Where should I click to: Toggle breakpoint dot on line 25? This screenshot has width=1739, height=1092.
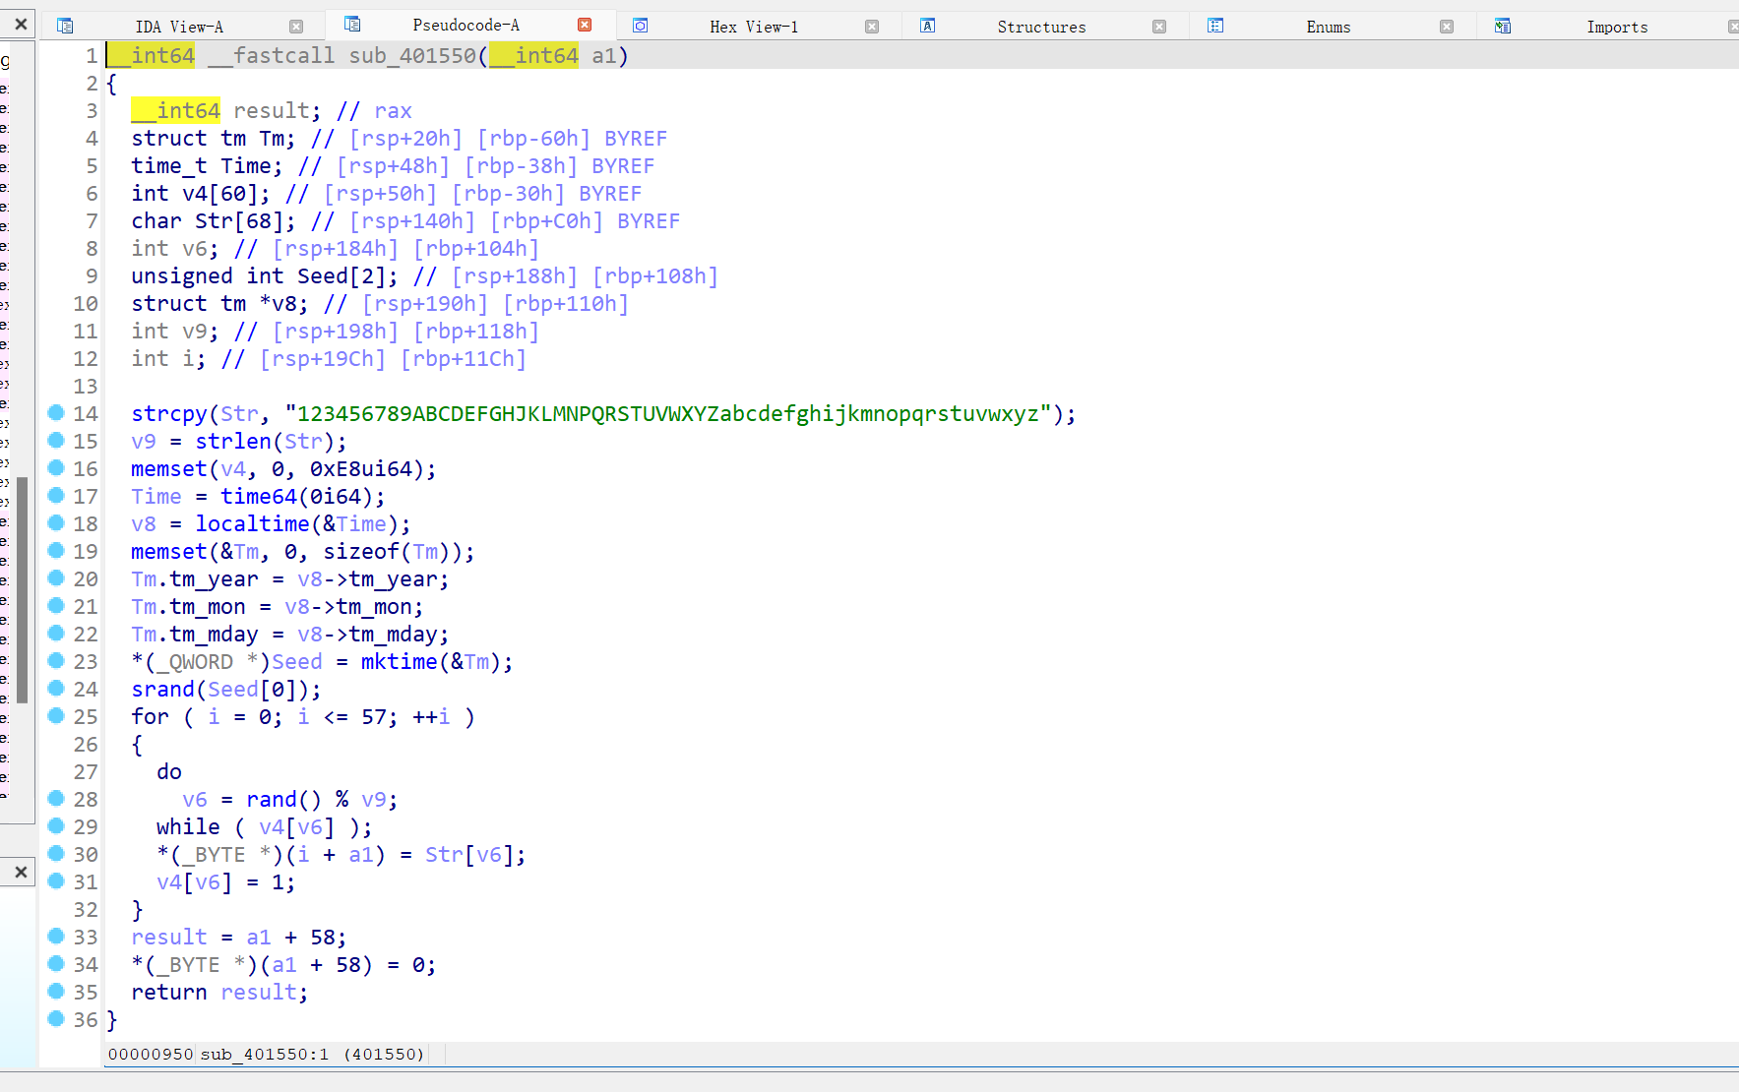tap(56, 716)
